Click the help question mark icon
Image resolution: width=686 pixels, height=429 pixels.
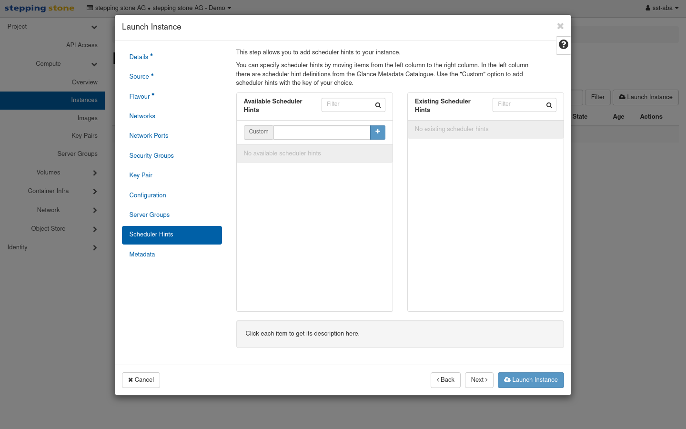click(x=564, y=44)
